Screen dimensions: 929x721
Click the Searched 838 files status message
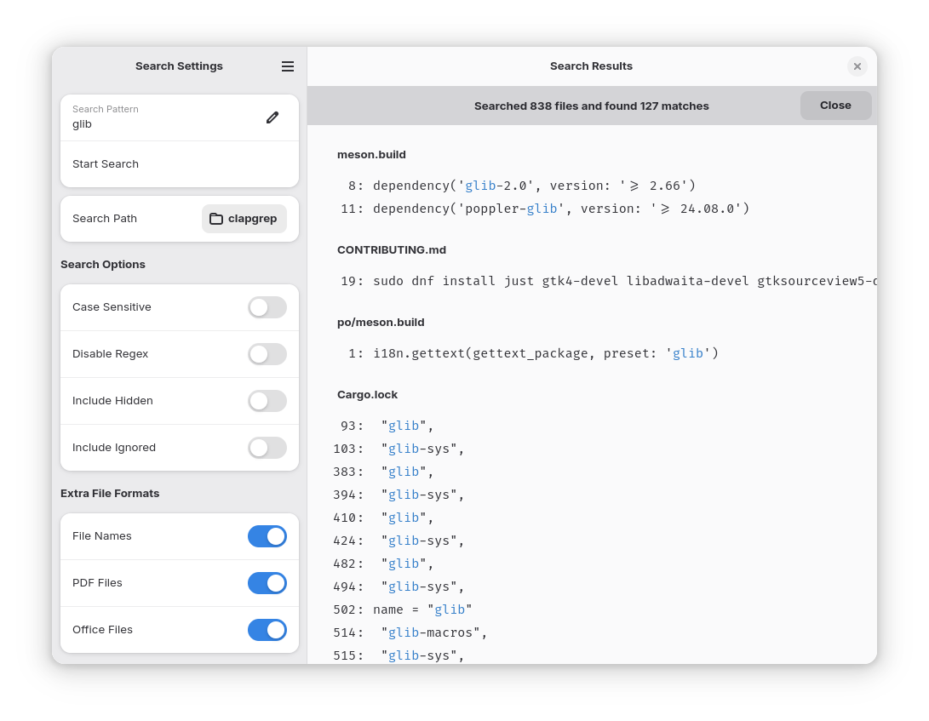click(591, 106)
